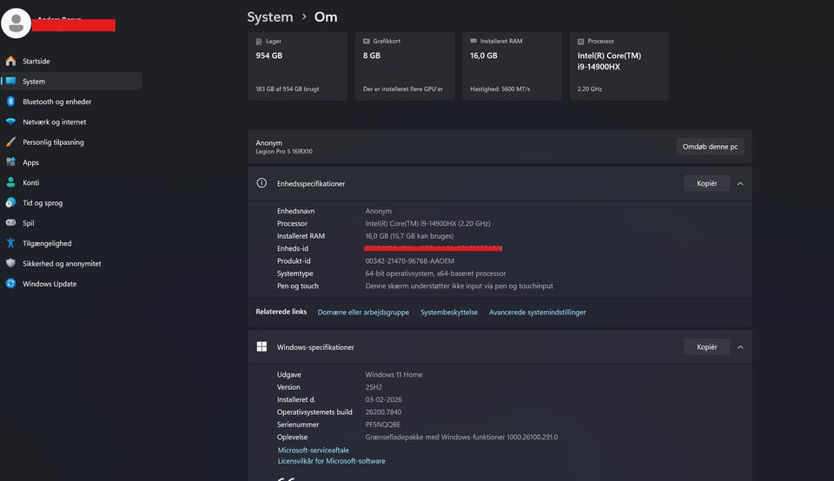Open Spil settings in the sidebar
This screenshot has height=481, width=834.
71,222
